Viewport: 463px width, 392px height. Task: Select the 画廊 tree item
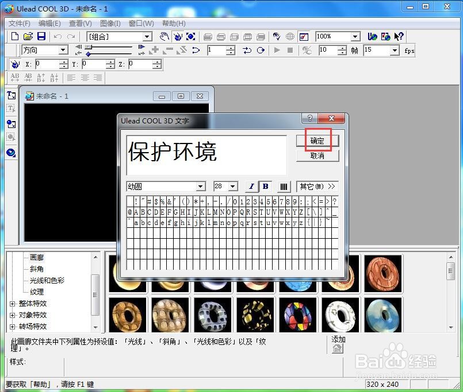pyautogui.click(x=37, y=257)
